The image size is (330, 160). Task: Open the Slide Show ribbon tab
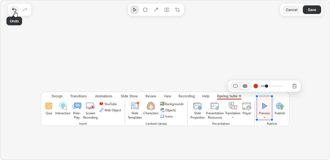(x=129, y=96)
